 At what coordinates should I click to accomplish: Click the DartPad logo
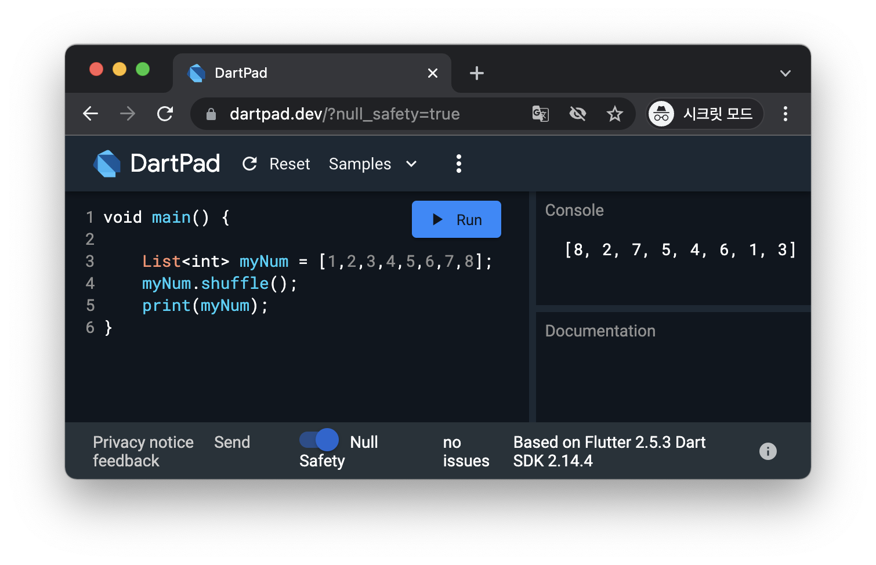coord(157,164)
